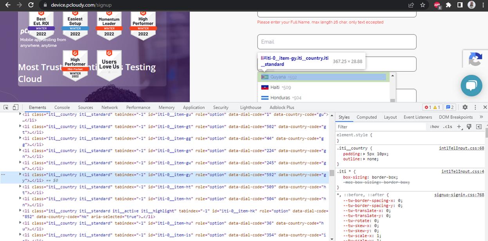Open the Extensions puzzle-piece menu
This screenshot has width=488, height=241.
[448, 5]
